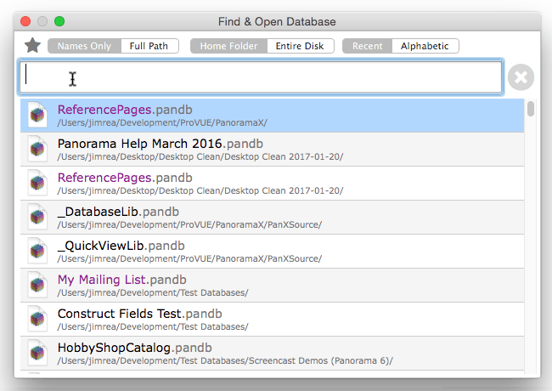This screenshot has height=391, width=552.
Task: Click the Panorama Help March 2016 file icon
Action: (37, 149)
